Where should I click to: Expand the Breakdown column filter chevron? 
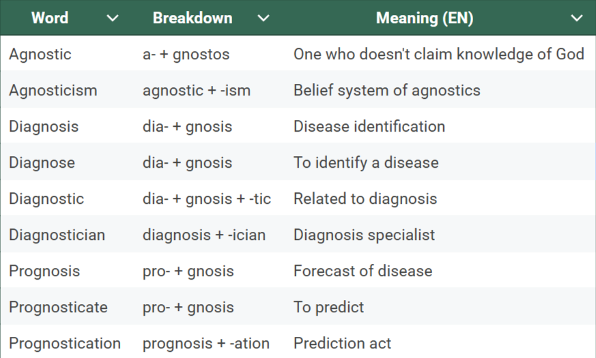pos(264,18)
